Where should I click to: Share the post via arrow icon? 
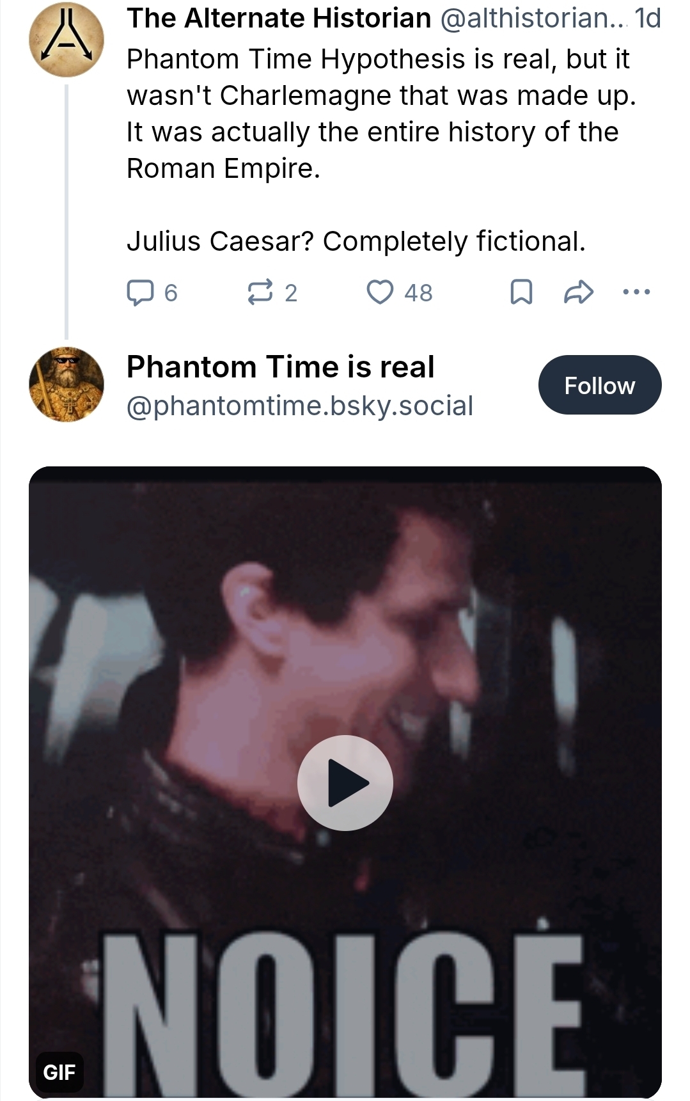tap(579, 292)
